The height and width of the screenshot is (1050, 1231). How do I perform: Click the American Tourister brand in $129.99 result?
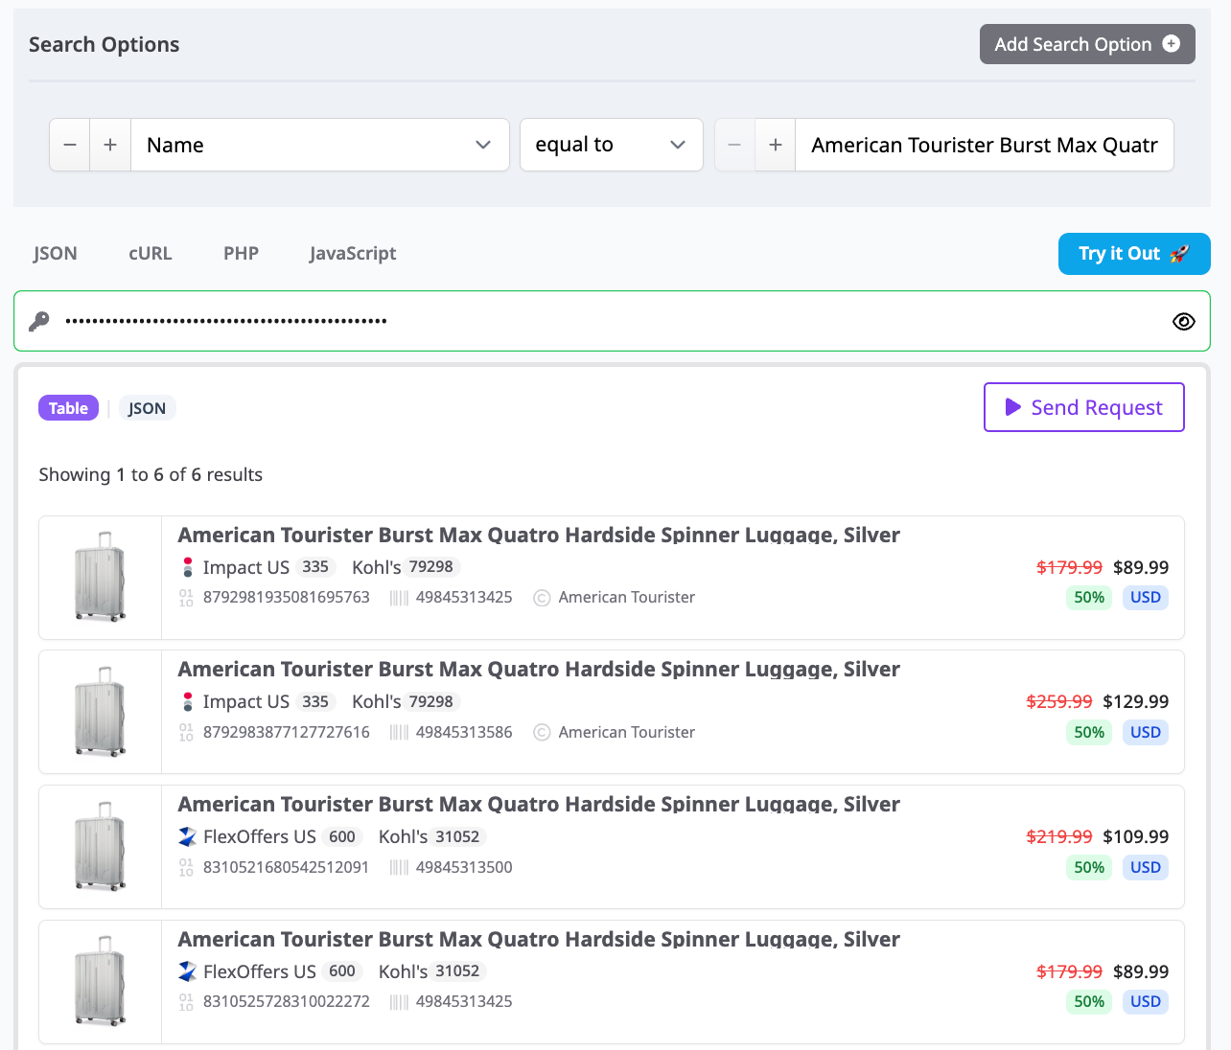[627, 733]
